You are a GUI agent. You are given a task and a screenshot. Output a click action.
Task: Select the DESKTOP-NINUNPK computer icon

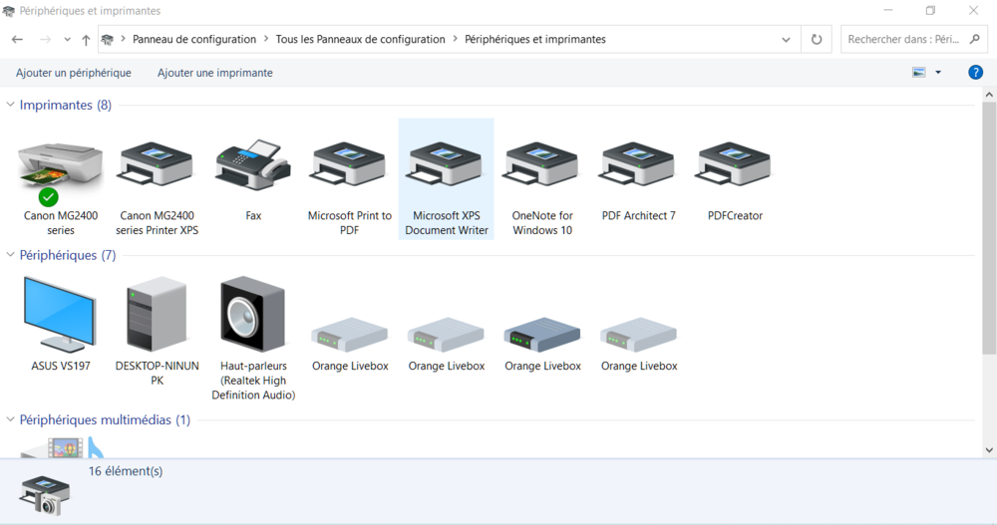point(157,316)
